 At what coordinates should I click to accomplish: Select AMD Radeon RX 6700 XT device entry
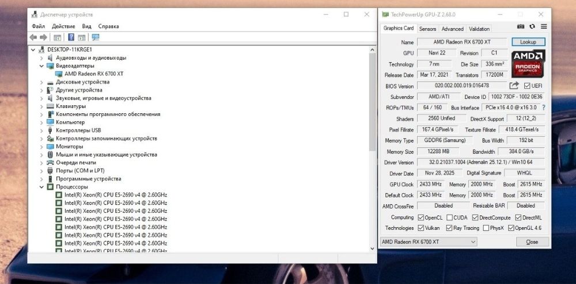(94, 74)
